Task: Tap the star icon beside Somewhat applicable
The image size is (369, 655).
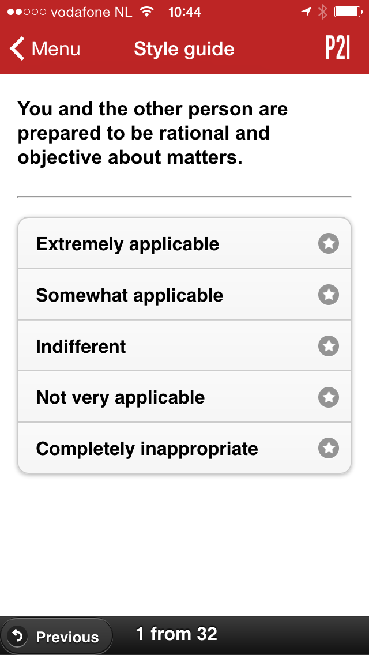Action: pos(329,295)
